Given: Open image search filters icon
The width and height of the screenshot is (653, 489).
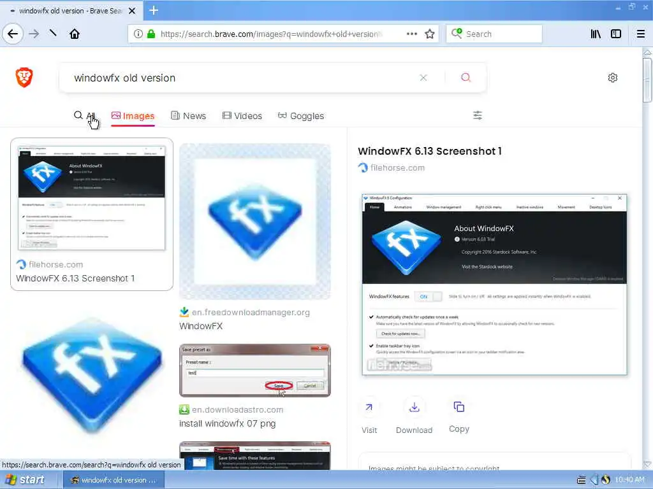Looking at the screenshot, I should (478, 116).
